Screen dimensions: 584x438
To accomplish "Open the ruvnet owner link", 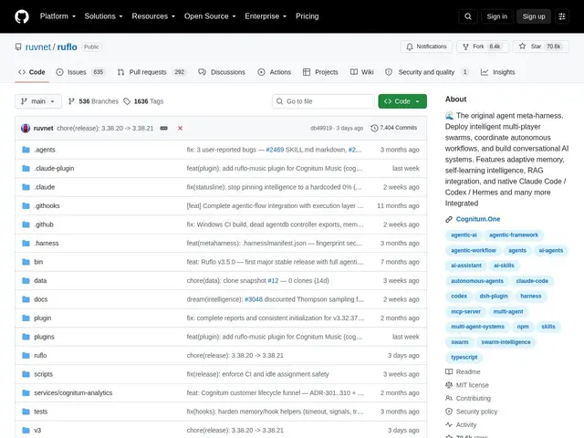I will pyautogui.click(x=38, y=47).
